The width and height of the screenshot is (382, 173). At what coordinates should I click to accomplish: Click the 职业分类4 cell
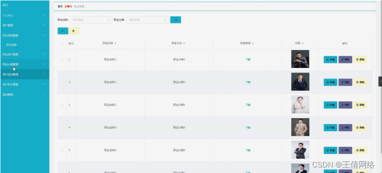pyautogui.click(x=179, y=128)
